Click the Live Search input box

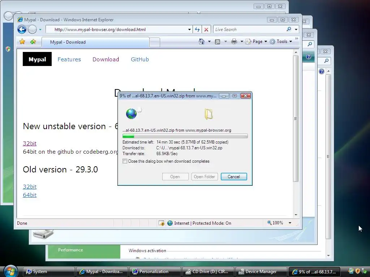pyautogui.click(x=249, y=30)
